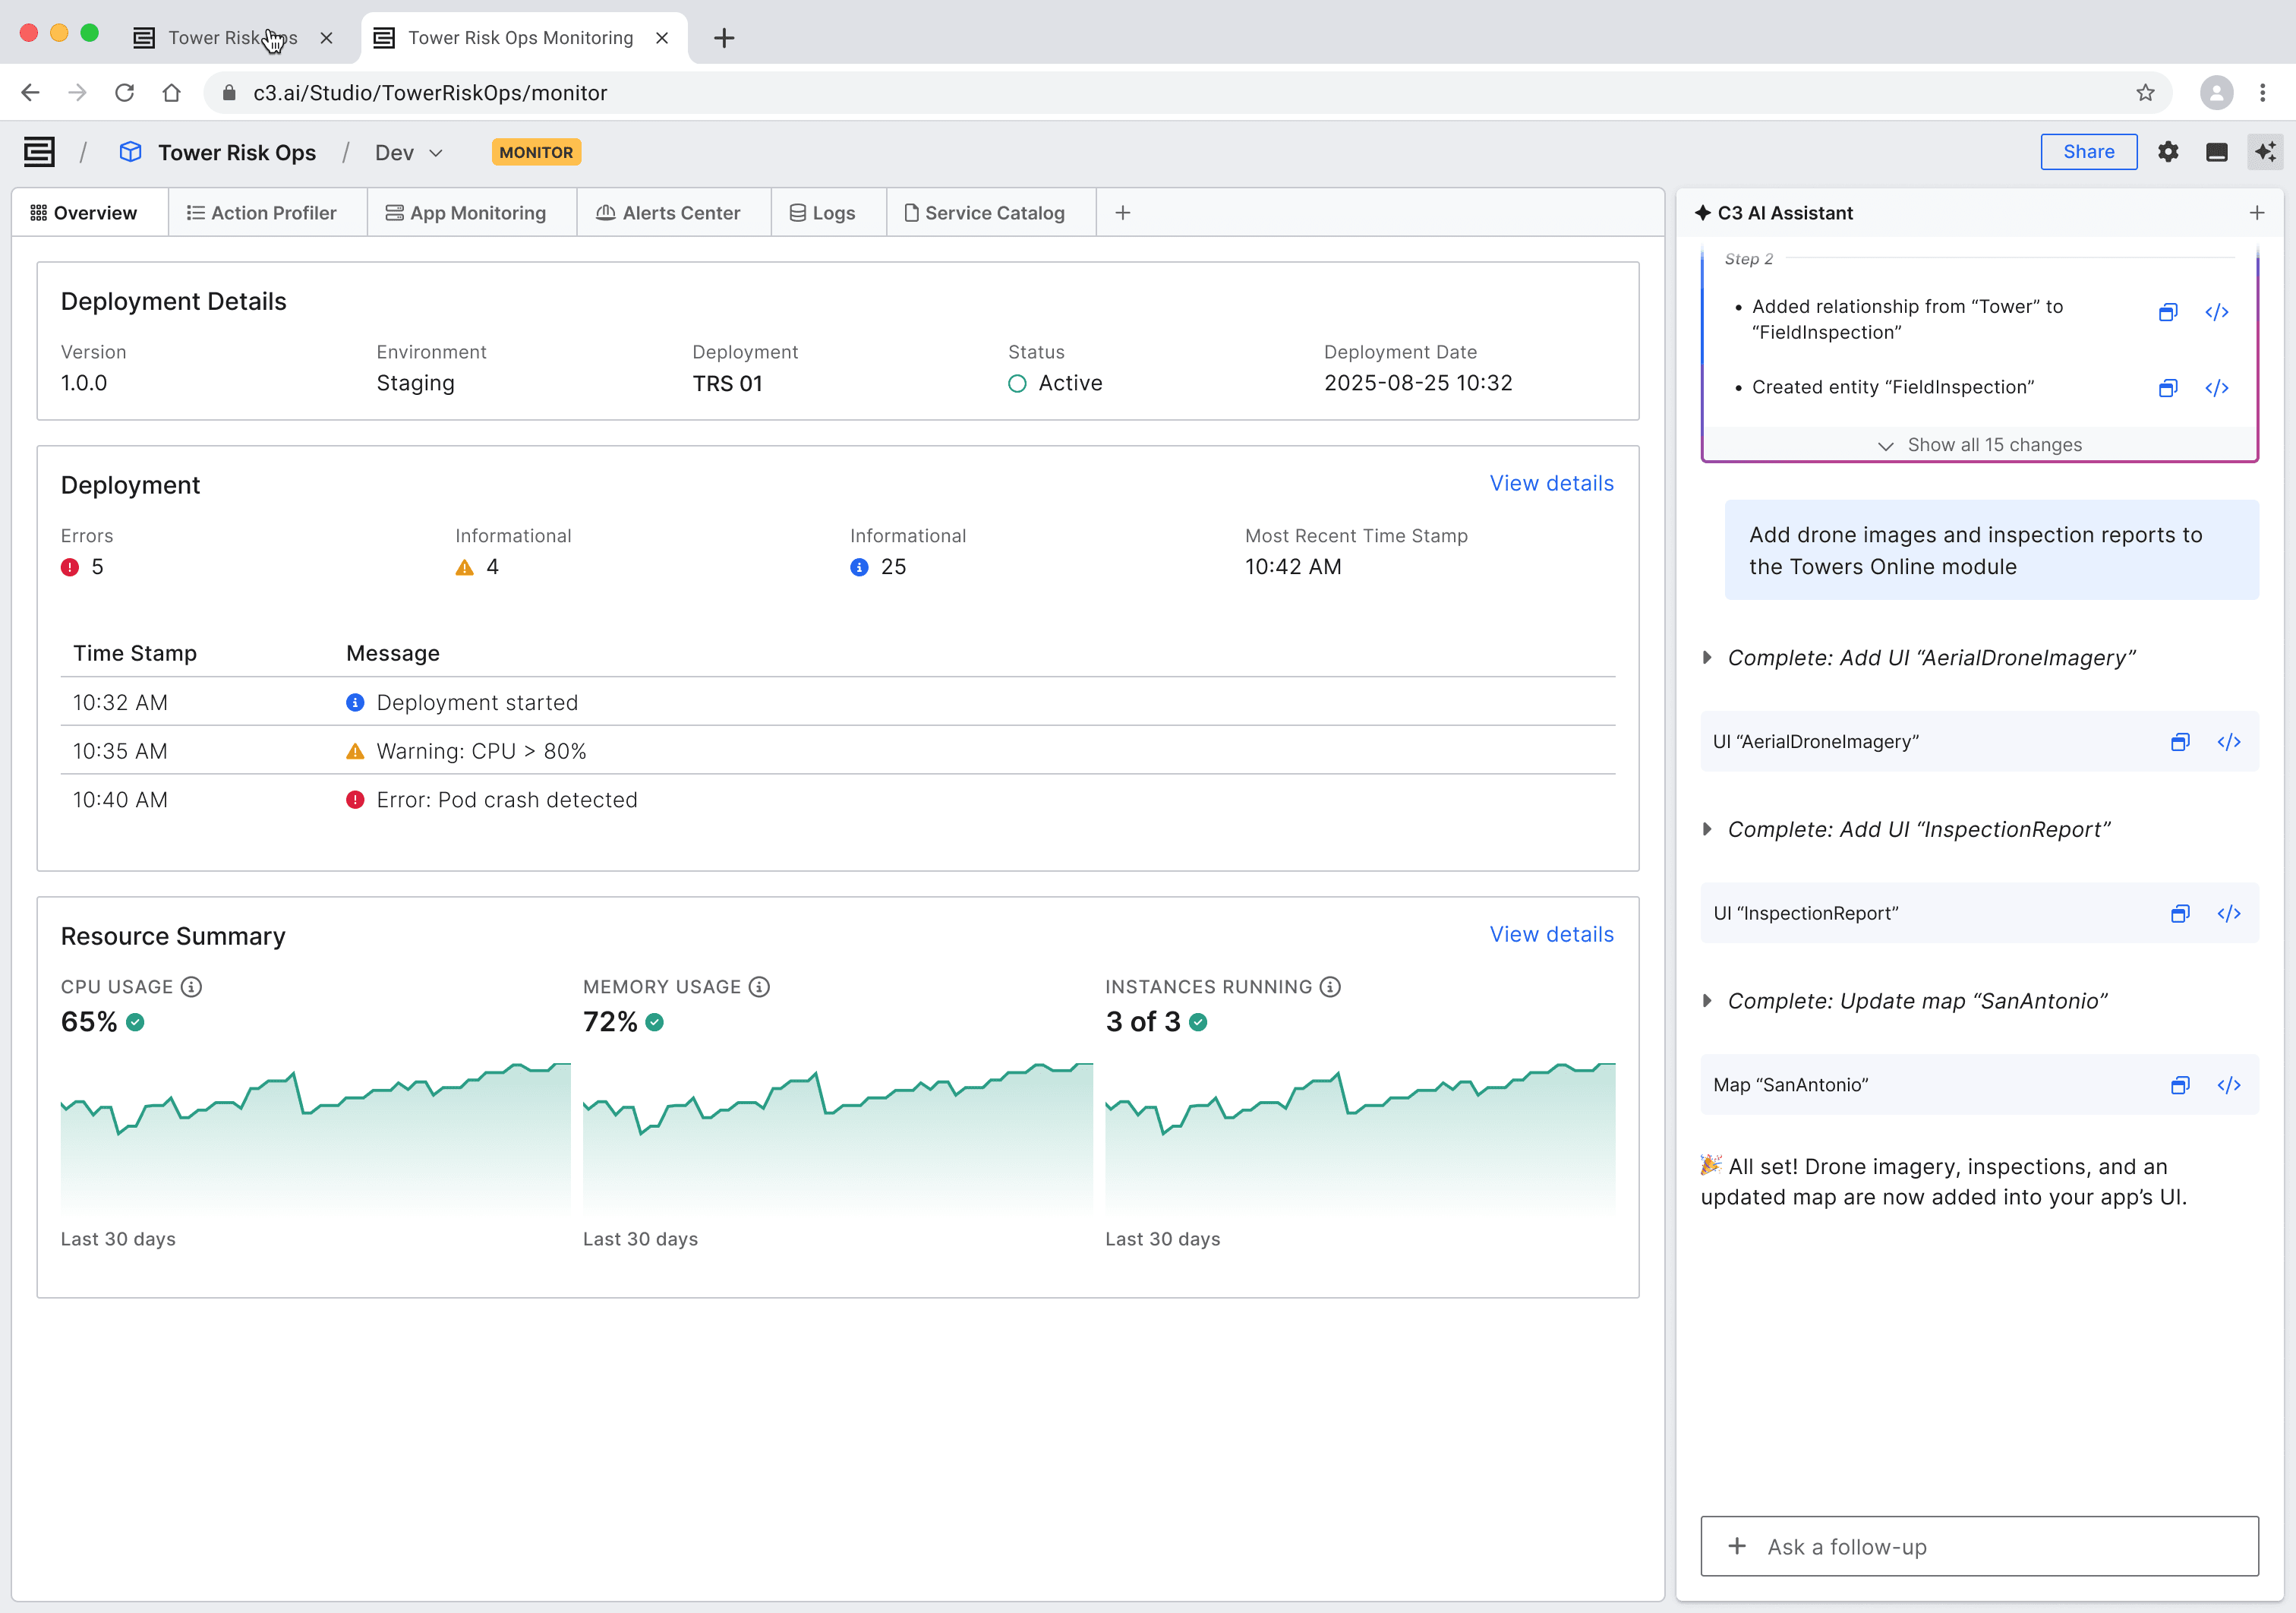The height and width of the screenshot is (1613, 2296).
Task: Click the duplicate icon next to Map "SanAntonio"
Action: (x=2180, y=1085)
